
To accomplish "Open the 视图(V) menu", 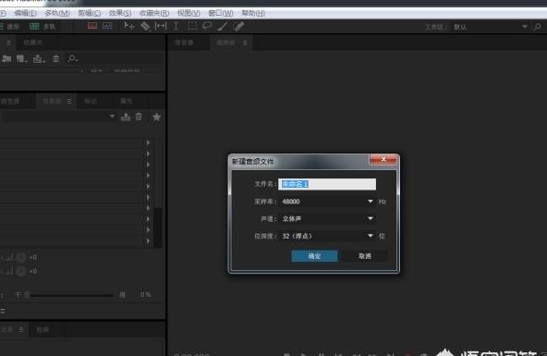I will [x=188, y=13].
